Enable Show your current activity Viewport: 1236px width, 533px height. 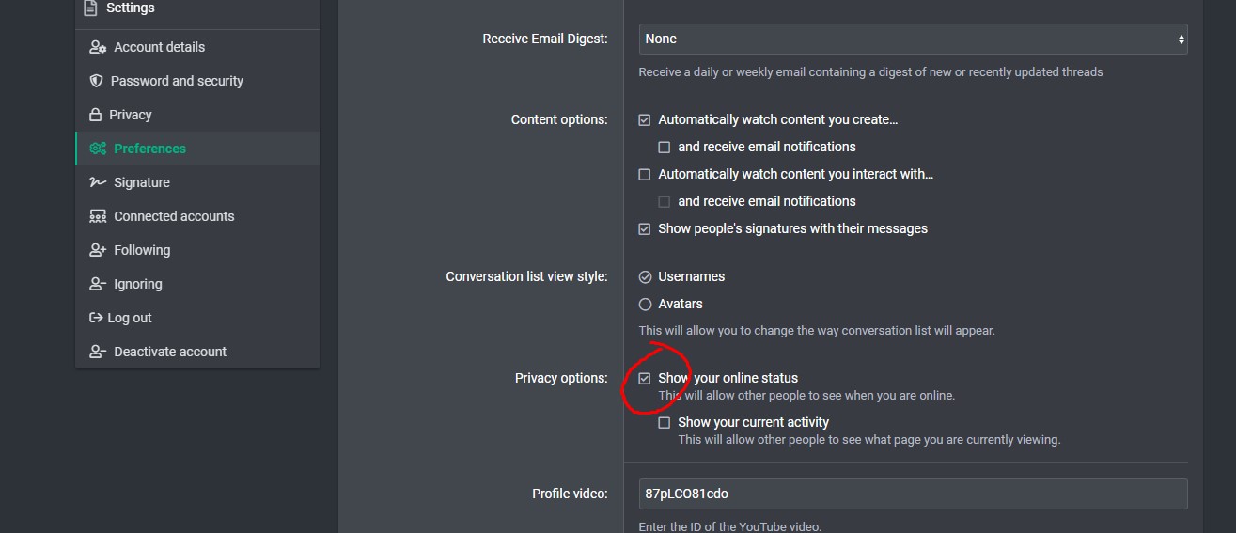click(x=665, y=423)
